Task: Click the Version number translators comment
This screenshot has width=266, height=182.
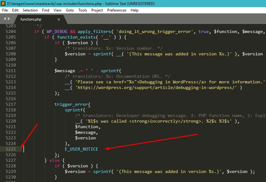Action: 114,48
